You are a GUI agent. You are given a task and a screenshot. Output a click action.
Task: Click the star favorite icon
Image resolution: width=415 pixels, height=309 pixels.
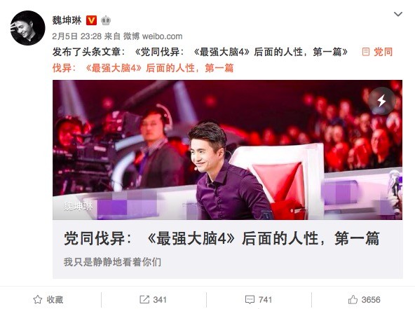(38, 299)
